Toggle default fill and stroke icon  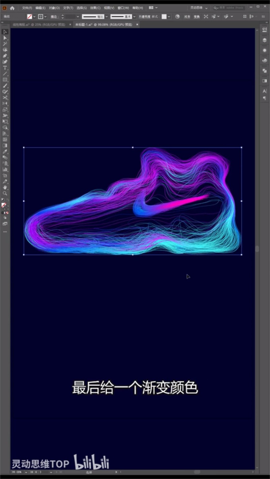click(3, 200)
